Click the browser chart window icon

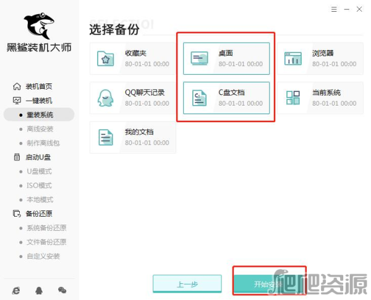293,59
